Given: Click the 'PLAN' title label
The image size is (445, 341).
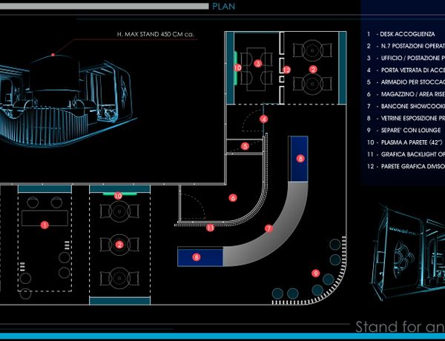Looking at the screenshot, I should point(224,6).
